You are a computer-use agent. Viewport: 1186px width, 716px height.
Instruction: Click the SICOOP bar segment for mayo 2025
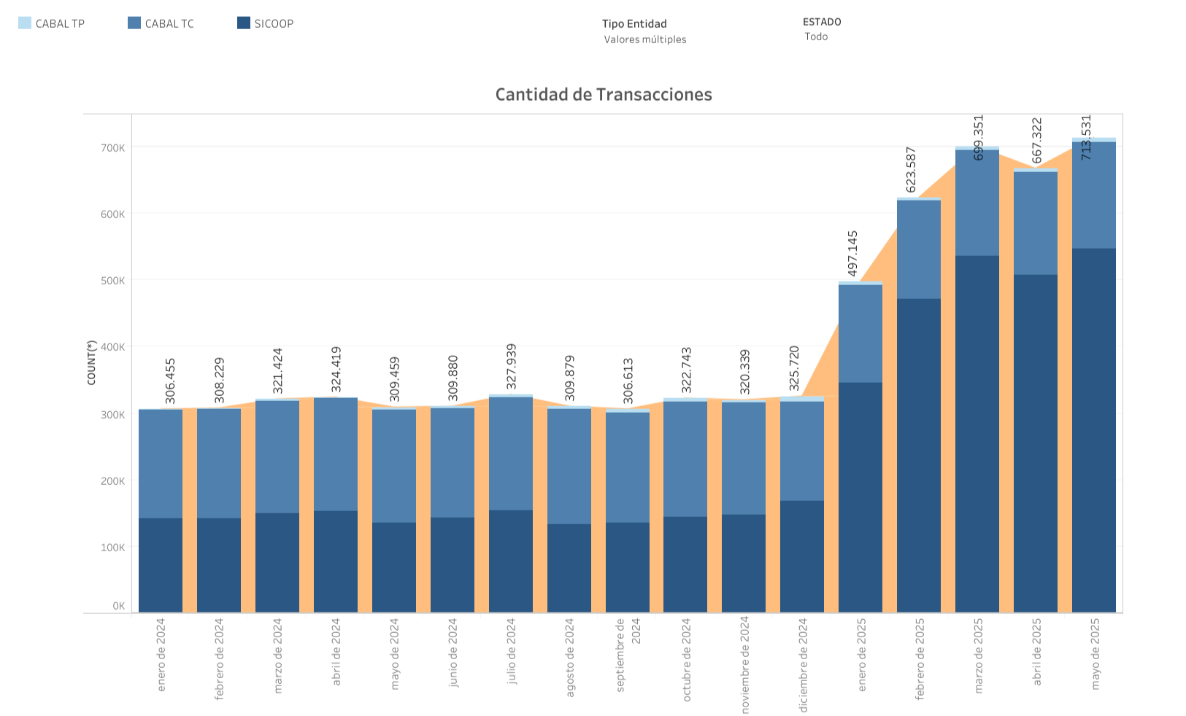pos(1093,430)
